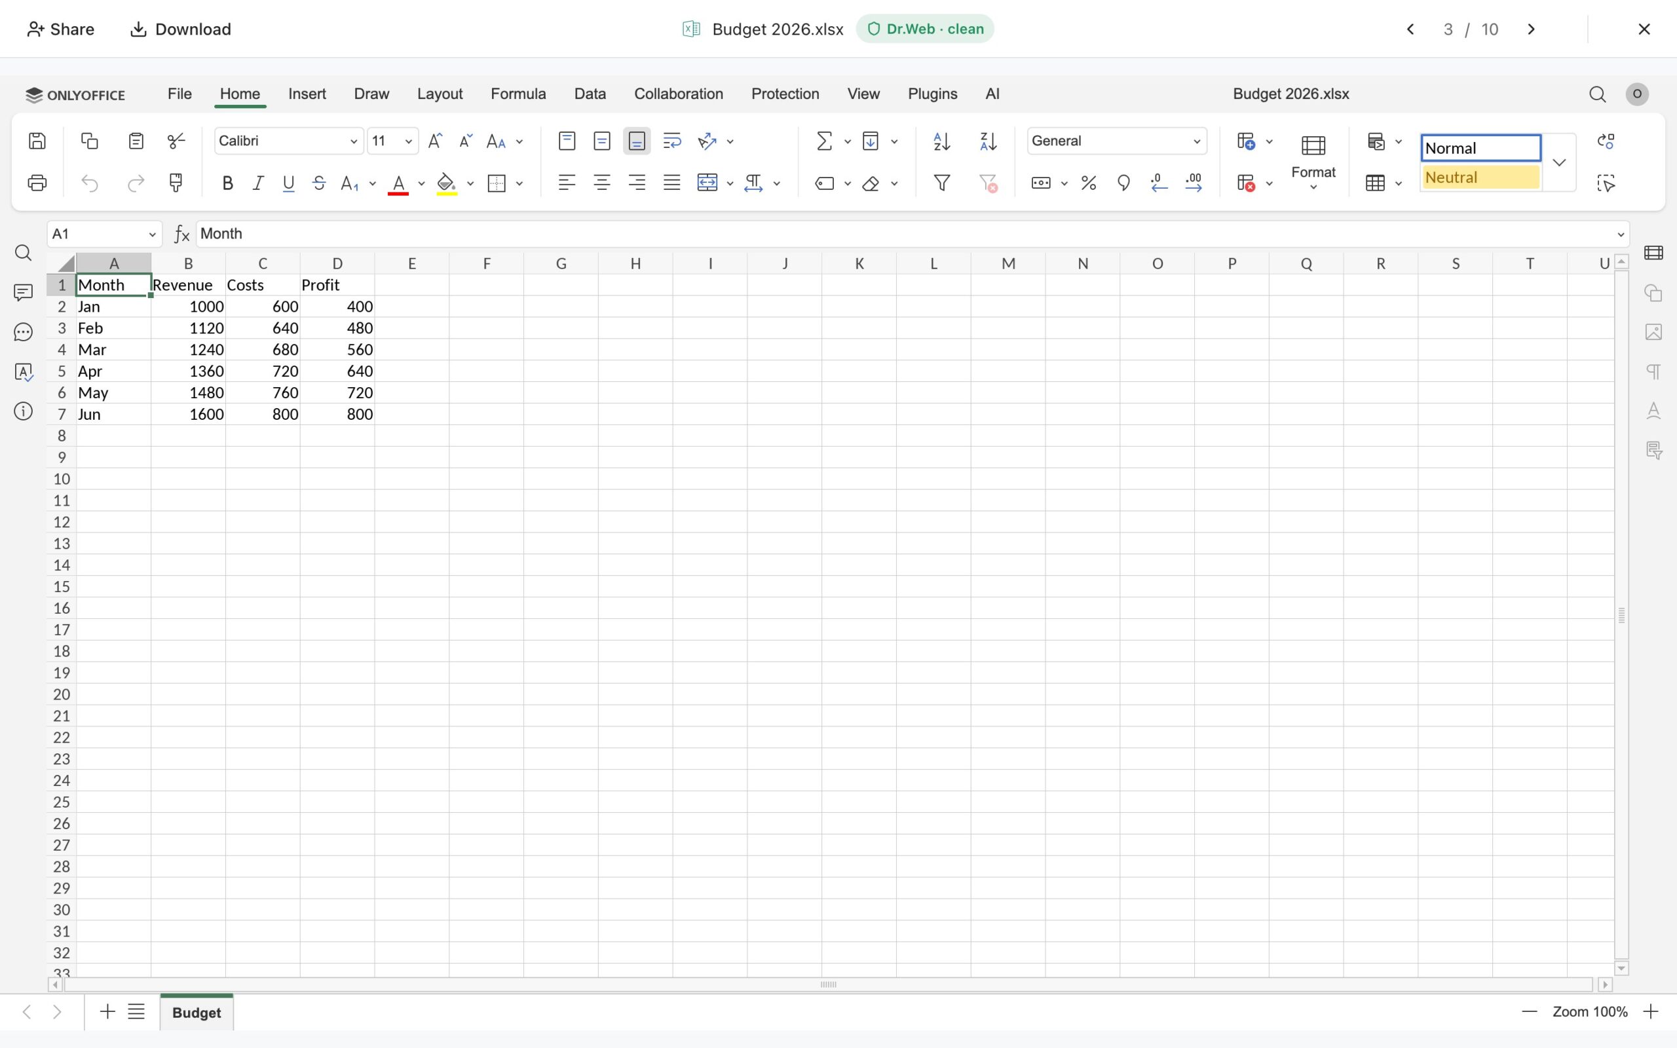
Task: Open cell settings in right sidebar
Action: [1654, 253]
